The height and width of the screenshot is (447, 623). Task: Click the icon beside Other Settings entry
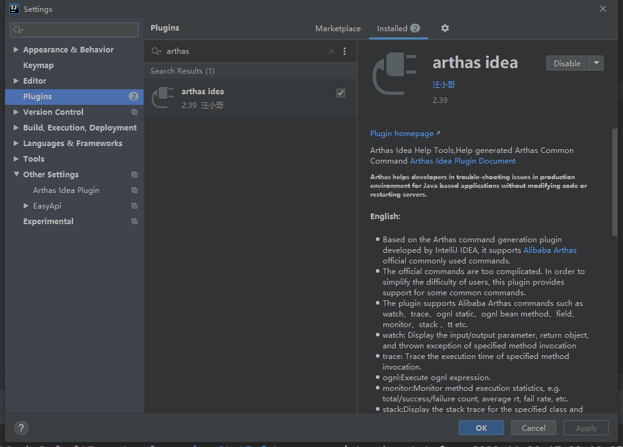(134, 174)
